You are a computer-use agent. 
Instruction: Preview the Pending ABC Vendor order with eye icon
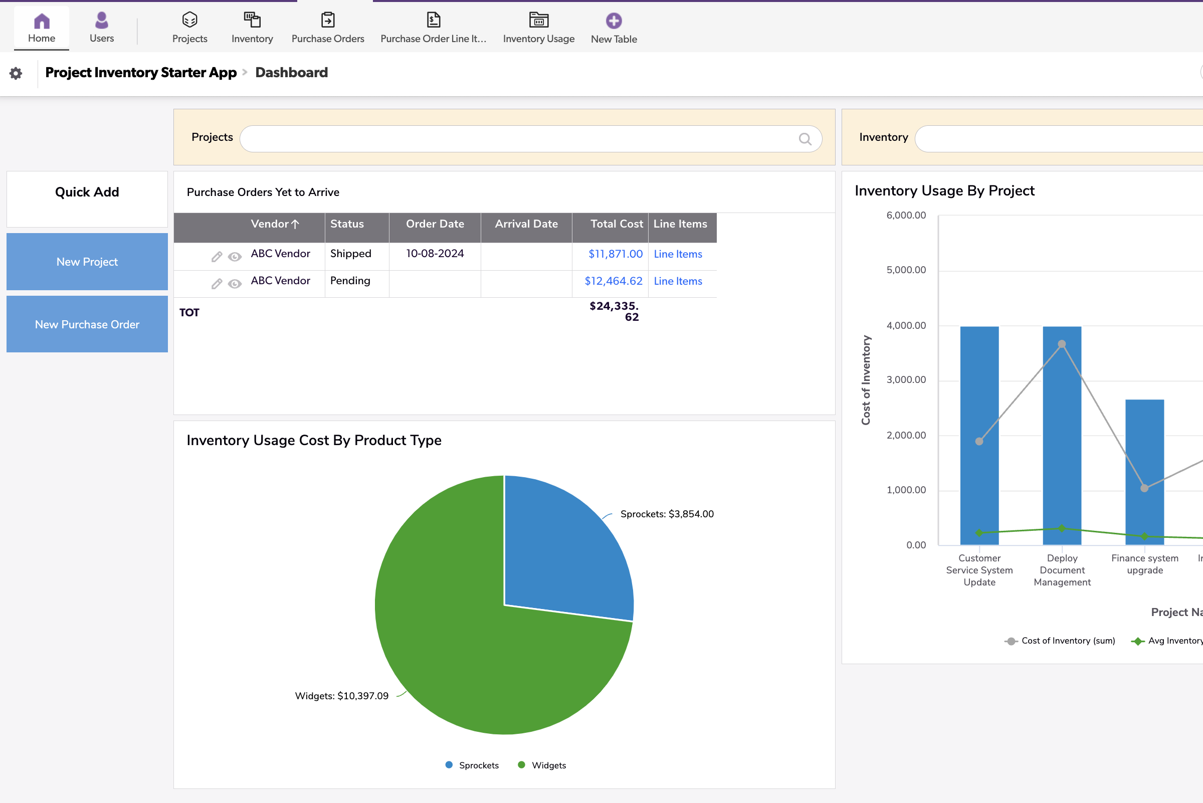click(x=235, y=284)
